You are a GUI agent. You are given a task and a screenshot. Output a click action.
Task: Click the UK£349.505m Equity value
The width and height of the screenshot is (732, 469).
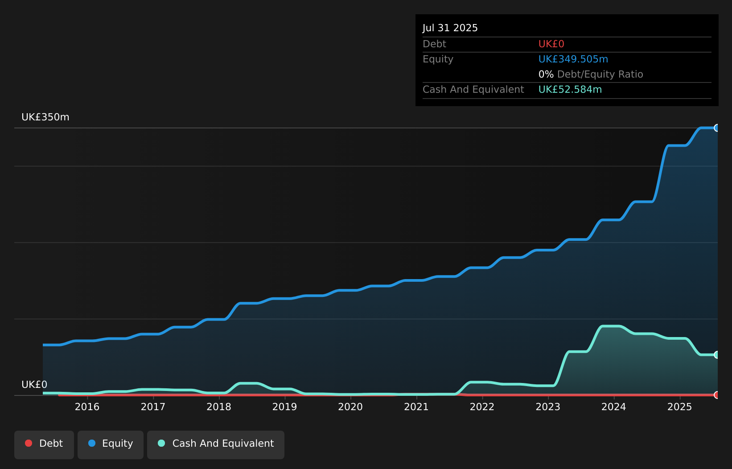point(573,59)
